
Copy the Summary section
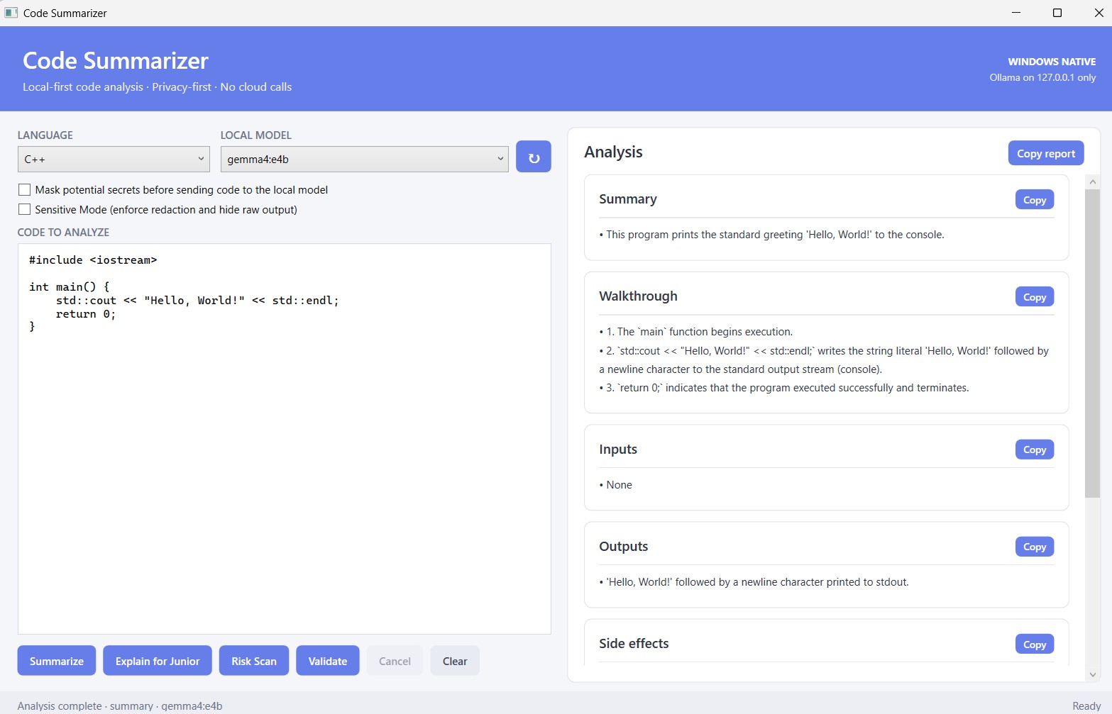pos(1035,200)
